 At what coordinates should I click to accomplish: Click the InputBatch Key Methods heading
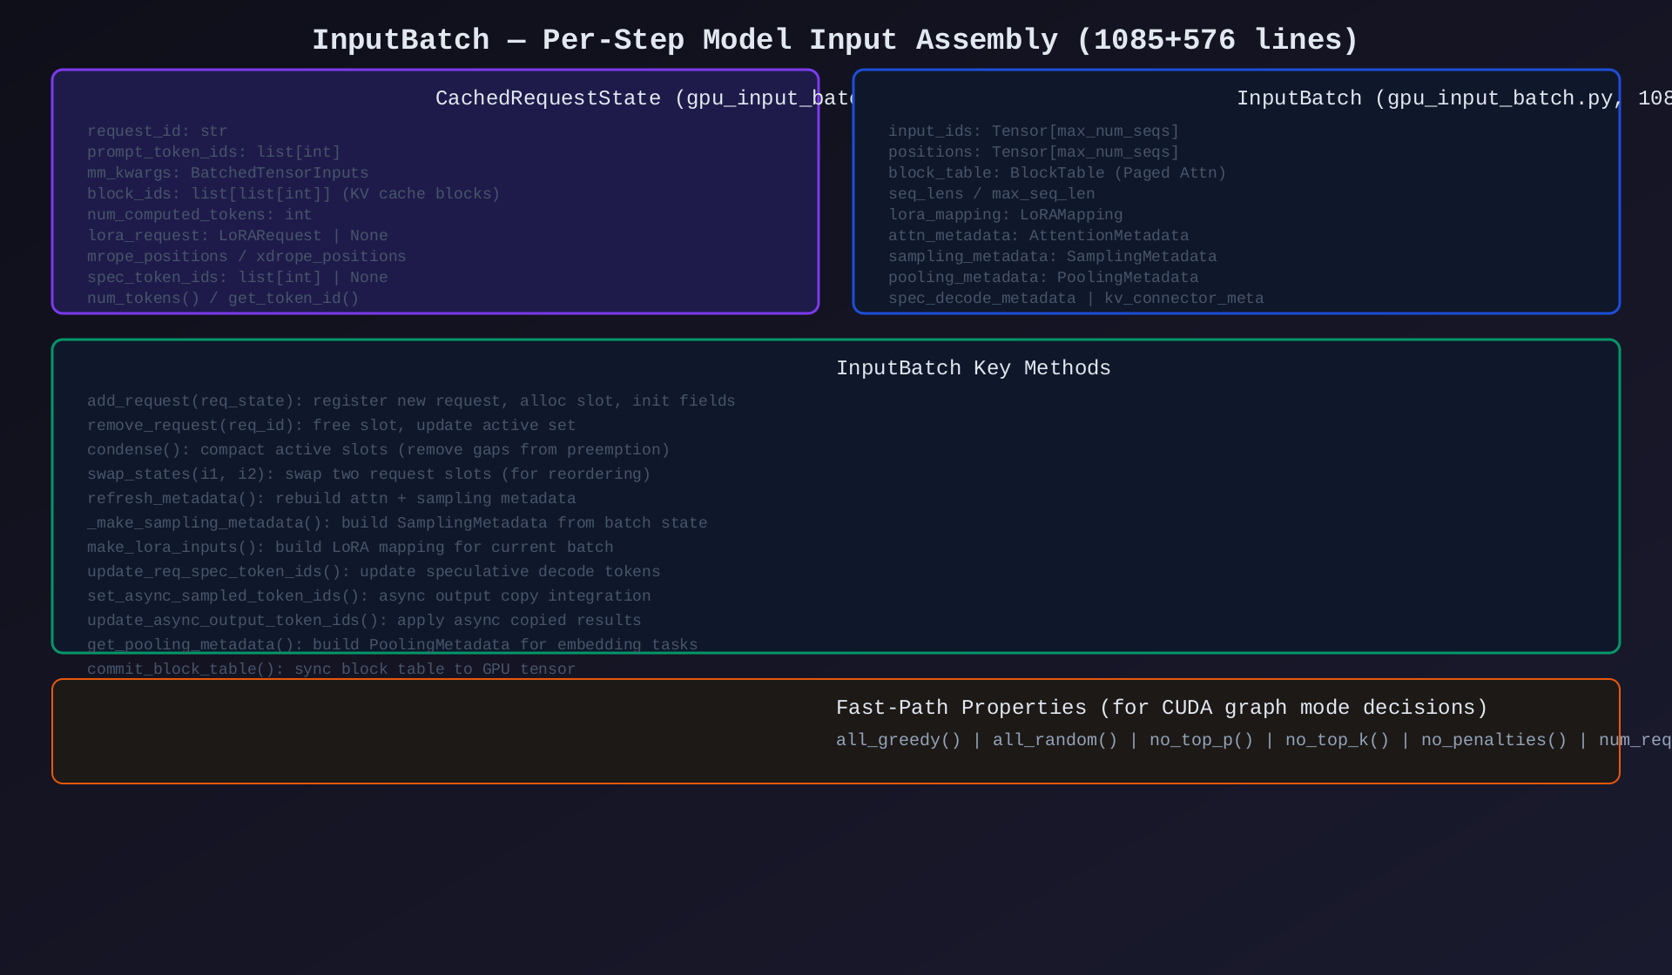click(x=973, y=368)
